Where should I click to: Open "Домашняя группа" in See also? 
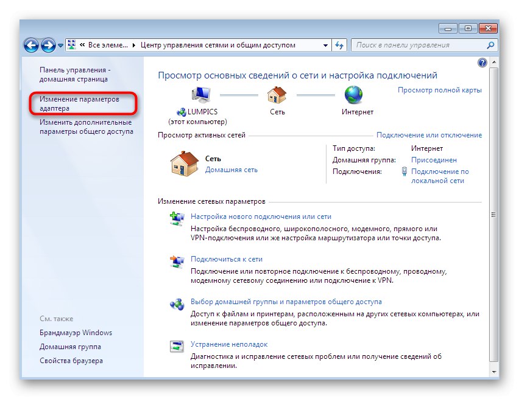[70, 347]
